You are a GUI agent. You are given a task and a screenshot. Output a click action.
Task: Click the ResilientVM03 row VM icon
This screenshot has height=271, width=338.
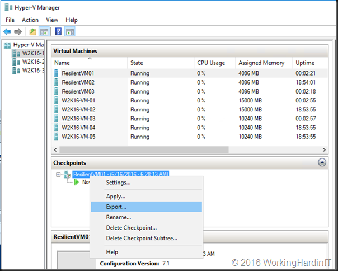(x=57, y=91)
